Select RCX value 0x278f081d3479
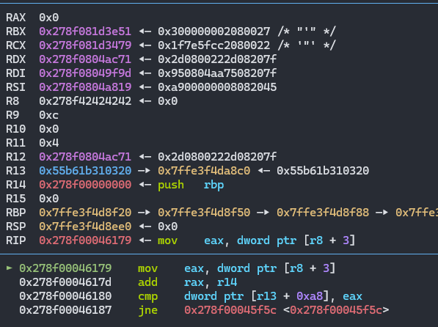Viewport: 438px width, 327px height. pyautogui.click(x=85, y=45)
